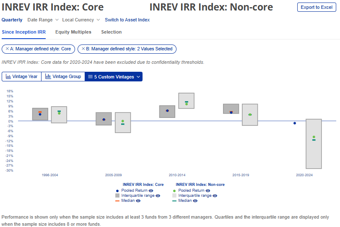This screenshot has height=227, width=340.
Task: Open the Local Currency dropdown
Action: [x=81, y=20]
